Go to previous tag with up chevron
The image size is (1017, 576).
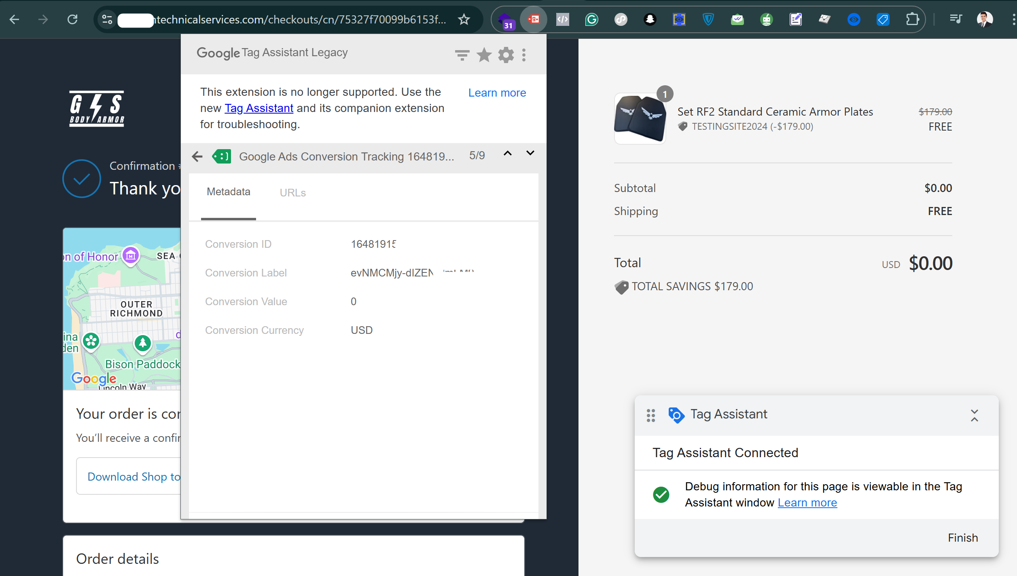coord(508,154)
